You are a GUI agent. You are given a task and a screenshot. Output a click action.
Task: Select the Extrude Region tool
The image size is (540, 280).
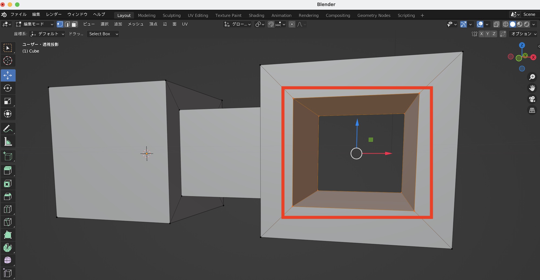pyautogui.click(x=8, y=171)
